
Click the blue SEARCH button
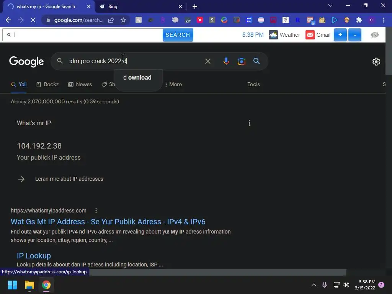click(x=178, y=35)
